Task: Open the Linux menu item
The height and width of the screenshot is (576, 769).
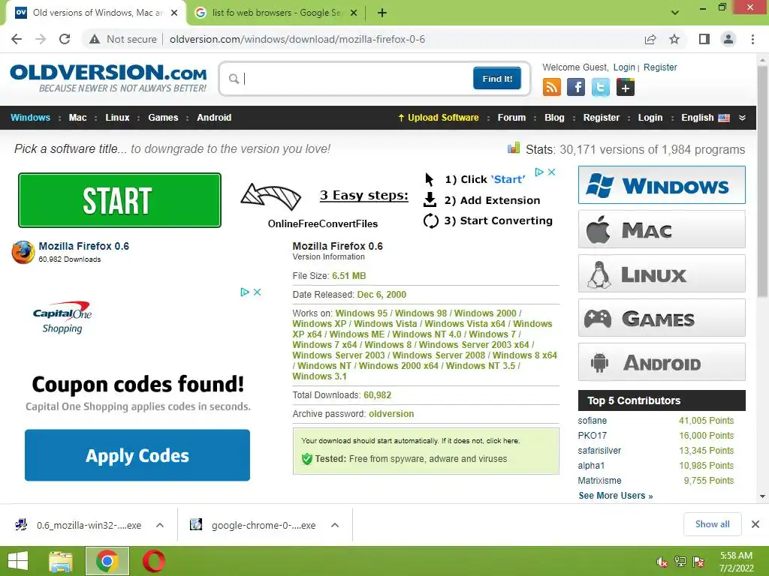Action: coord(117,118)
